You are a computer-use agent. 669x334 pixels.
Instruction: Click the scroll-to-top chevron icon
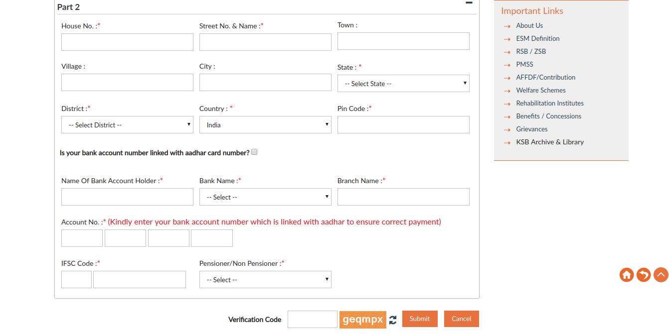point(661,274)
